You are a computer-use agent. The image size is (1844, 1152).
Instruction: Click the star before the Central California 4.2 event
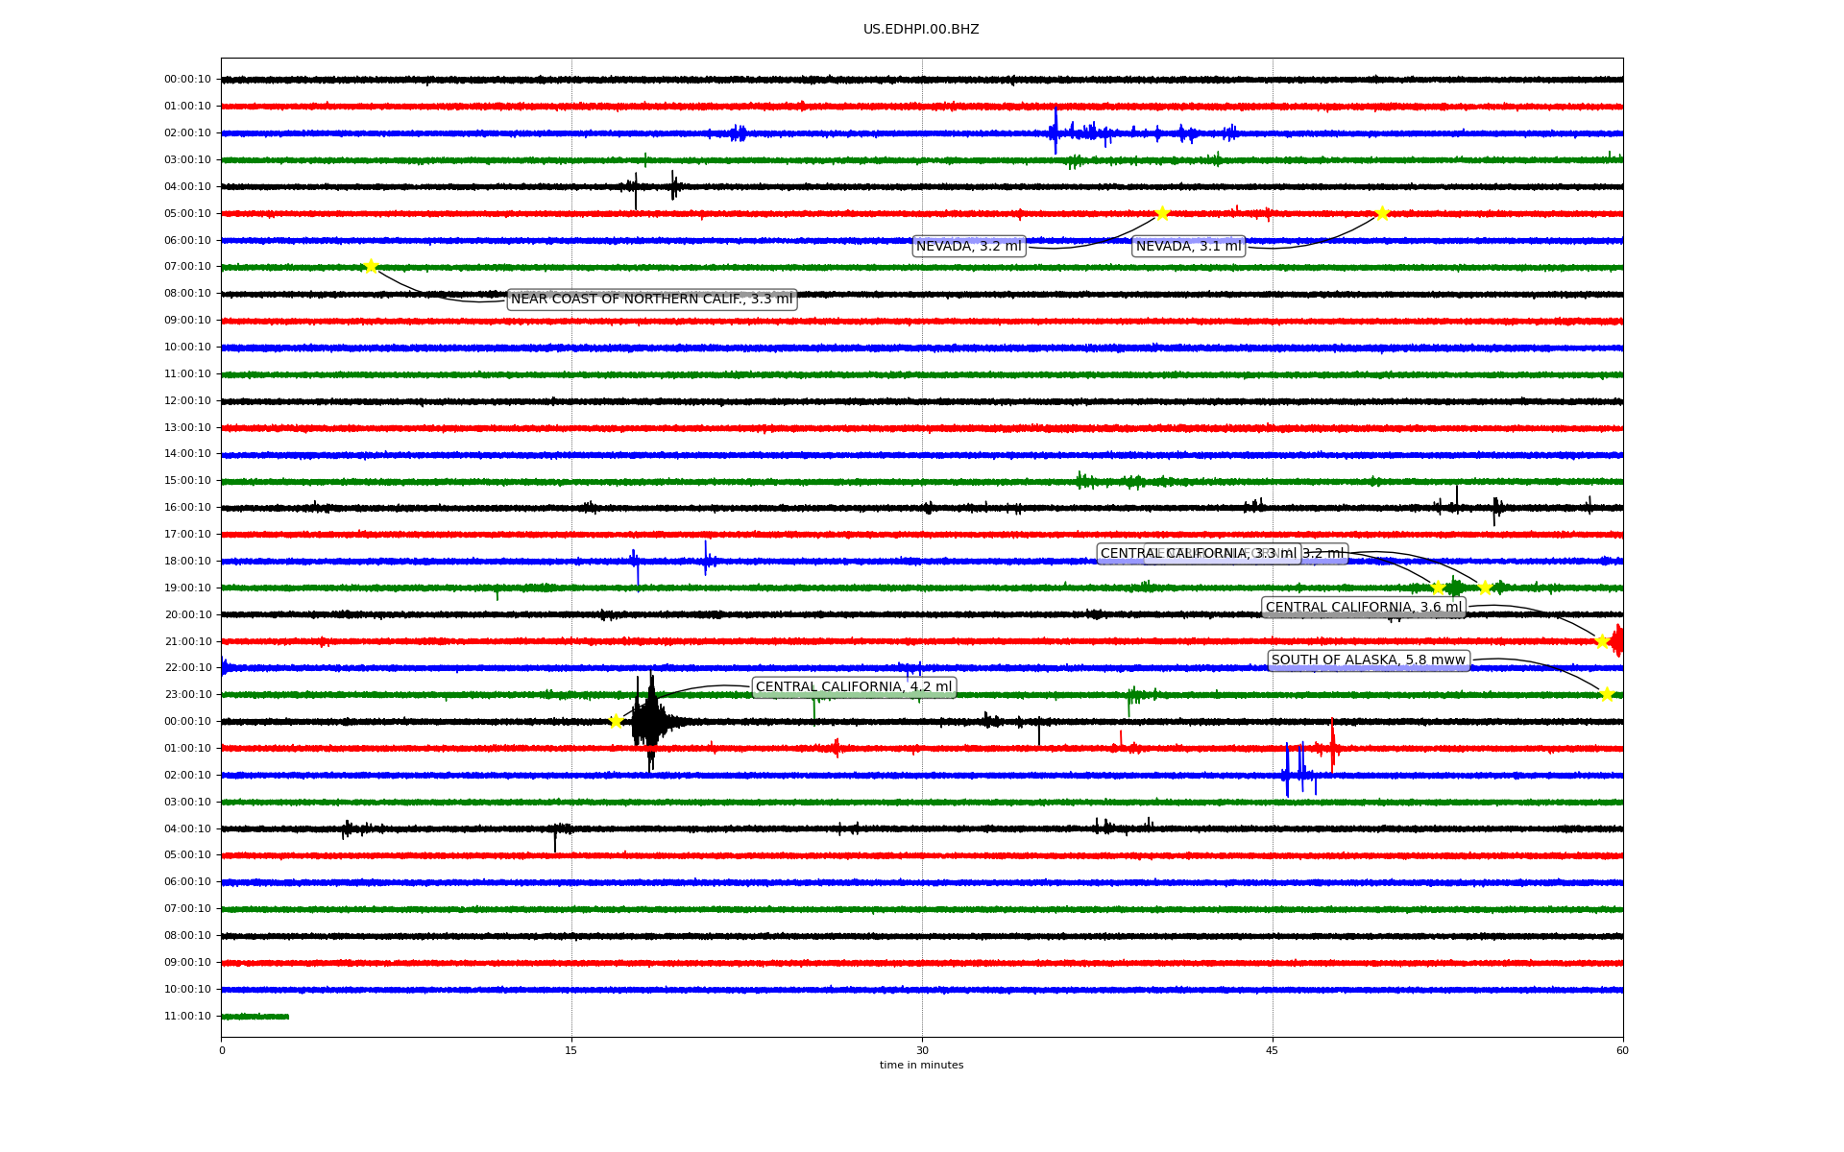pos(616,721)
